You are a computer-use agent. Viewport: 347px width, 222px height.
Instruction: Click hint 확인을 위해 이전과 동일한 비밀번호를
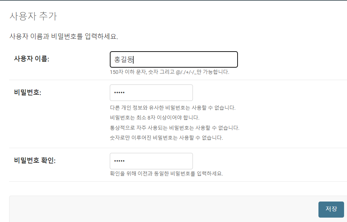[x=167, y=174]
